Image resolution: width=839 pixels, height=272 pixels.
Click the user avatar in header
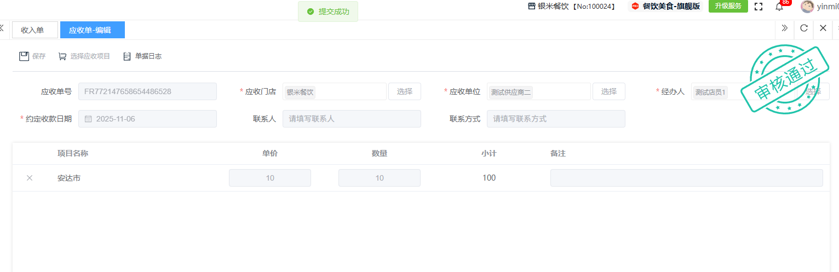click(x=807, y=7)
